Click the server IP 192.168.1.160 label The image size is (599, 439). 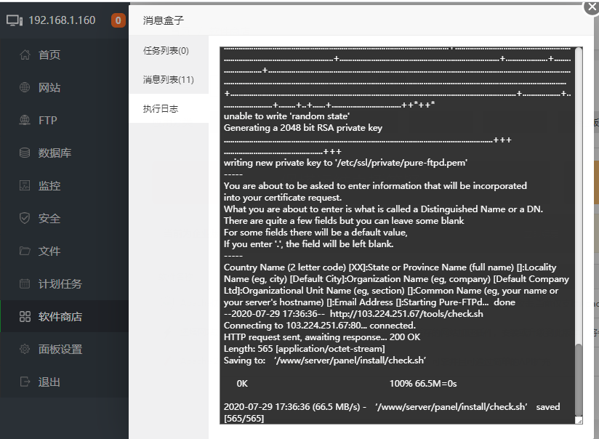[62, 20]
